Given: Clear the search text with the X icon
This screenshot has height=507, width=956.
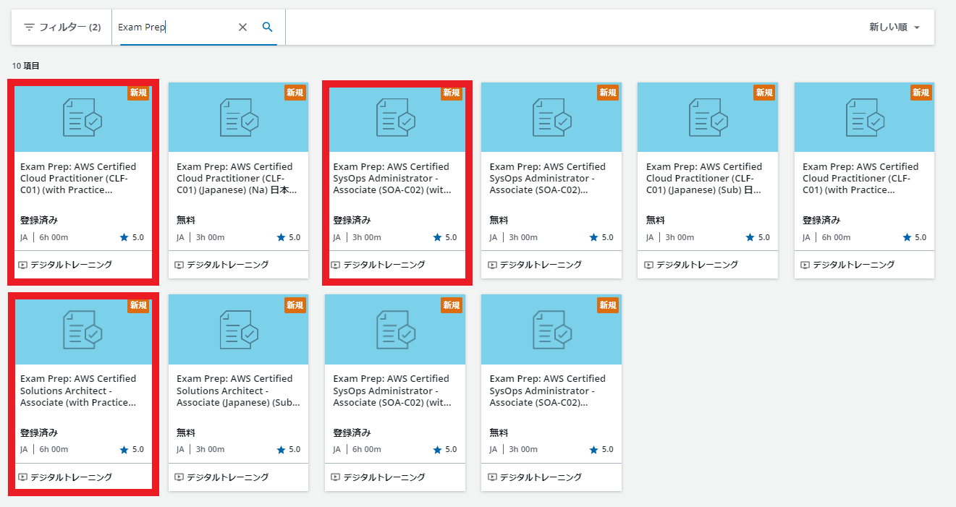Looking at the screenshot, I should tap(243, 27).
